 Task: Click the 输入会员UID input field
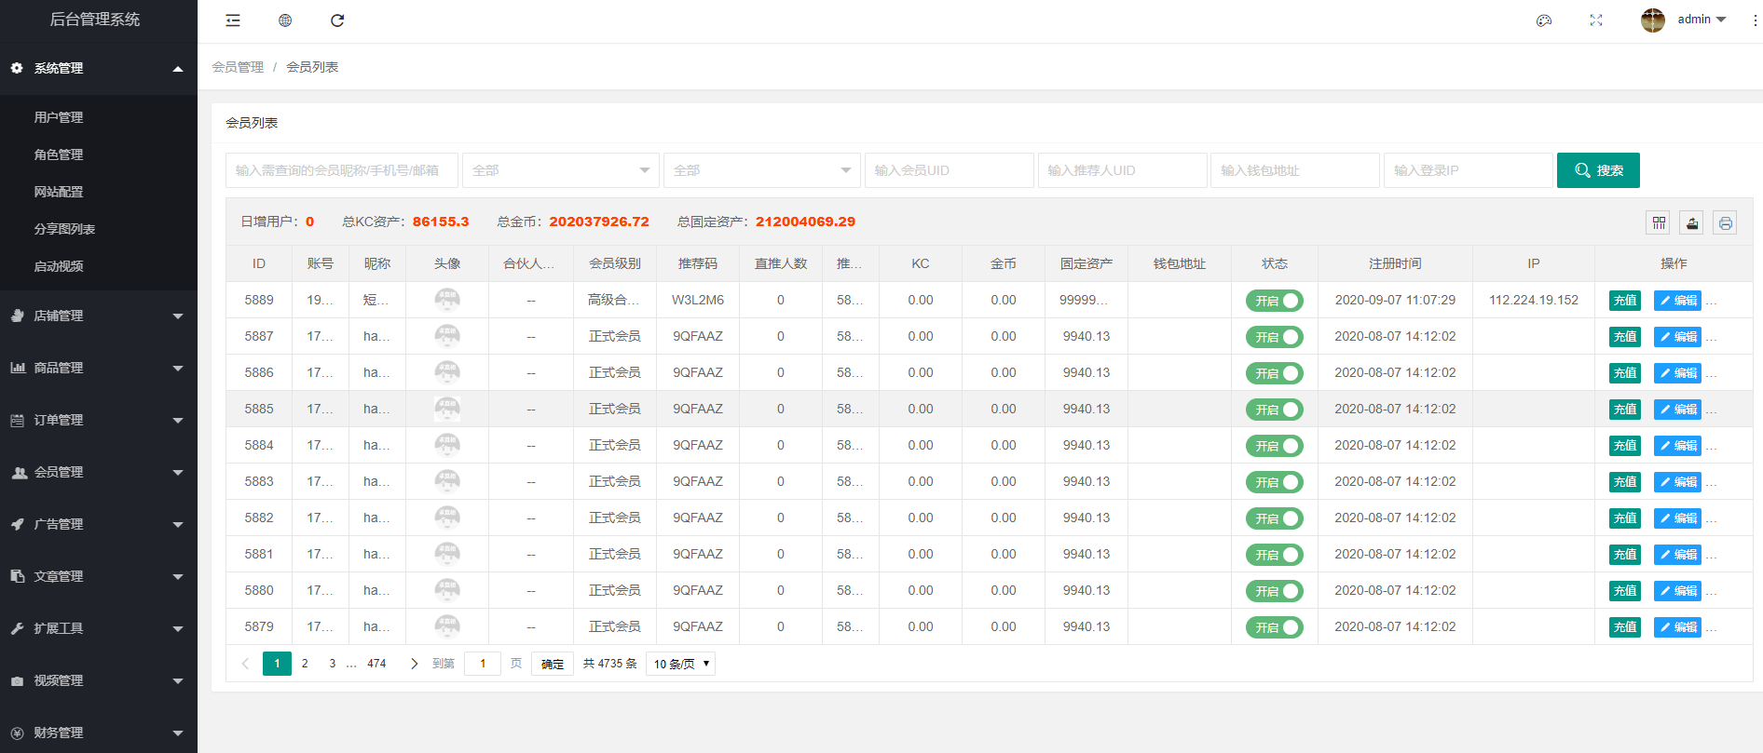(x=949, y=170)
